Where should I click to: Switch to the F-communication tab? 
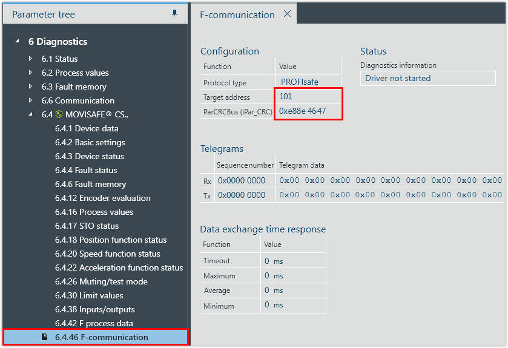[237, 15]
